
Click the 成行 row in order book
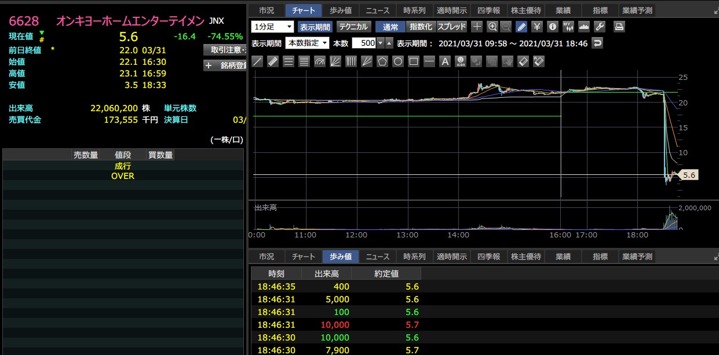123,166
